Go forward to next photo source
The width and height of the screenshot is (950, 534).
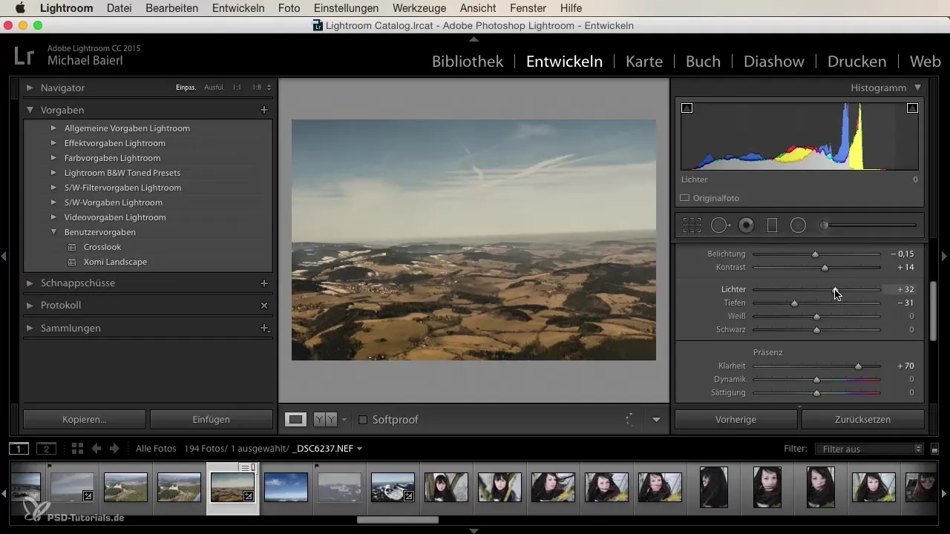pos(114,449)
